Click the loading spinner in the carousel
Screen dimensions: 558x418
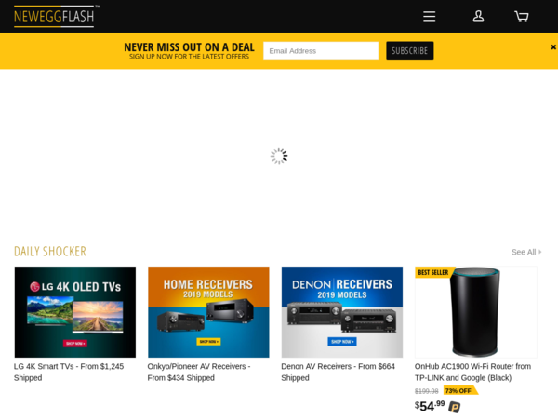(x=279, y=156)
